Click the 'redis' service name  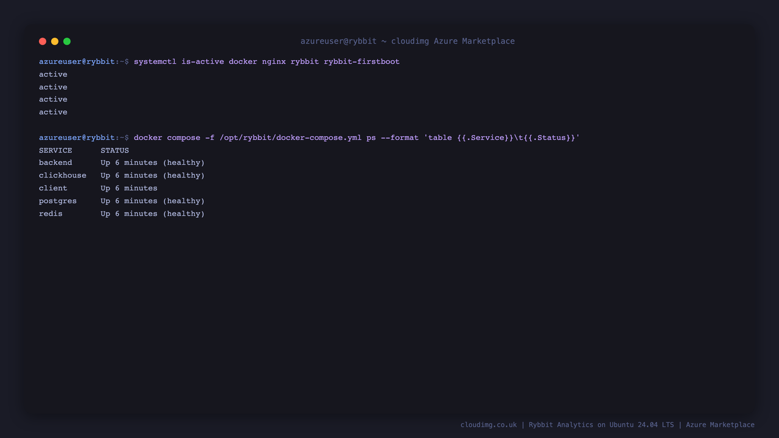(x=51, y=214)
